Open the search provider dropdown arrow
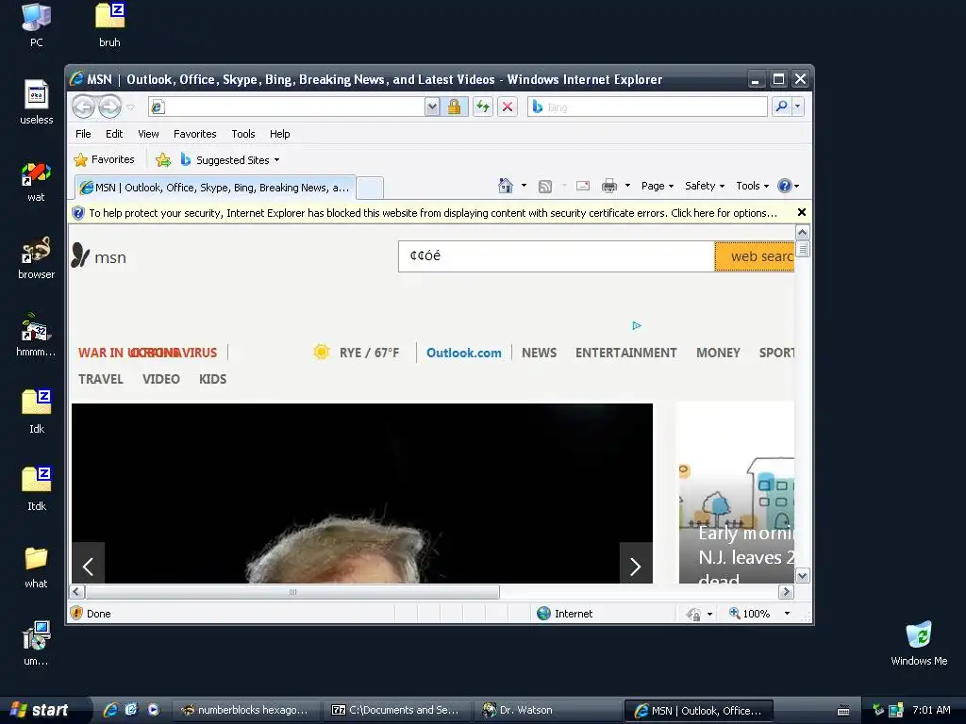The image size is (966, 724). click(x=798, y=107)
